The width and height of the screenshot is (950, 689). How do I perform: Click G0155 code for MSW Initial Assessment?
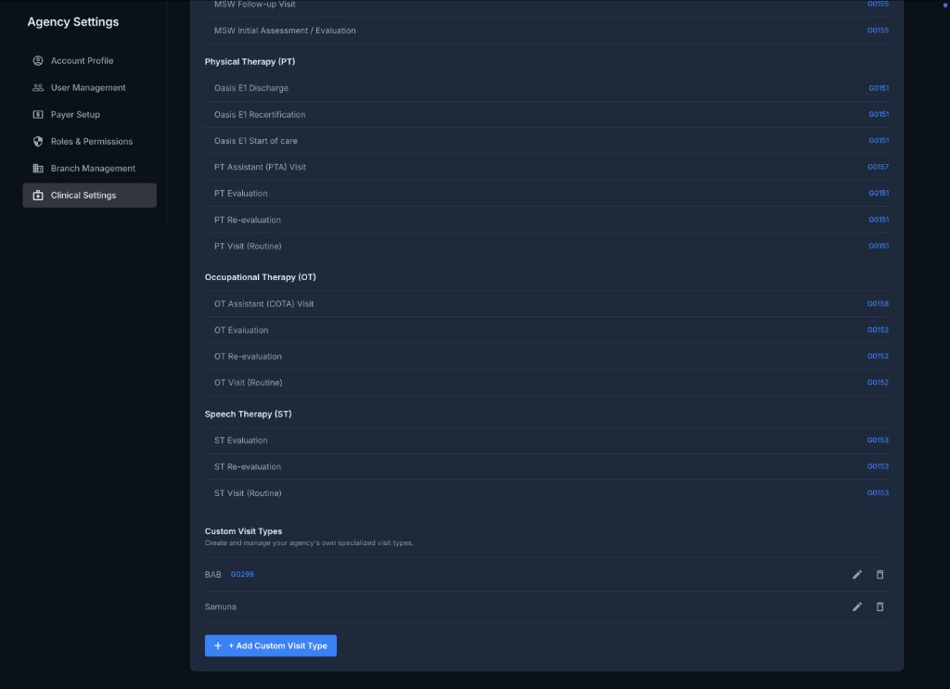tap(878, 31)
